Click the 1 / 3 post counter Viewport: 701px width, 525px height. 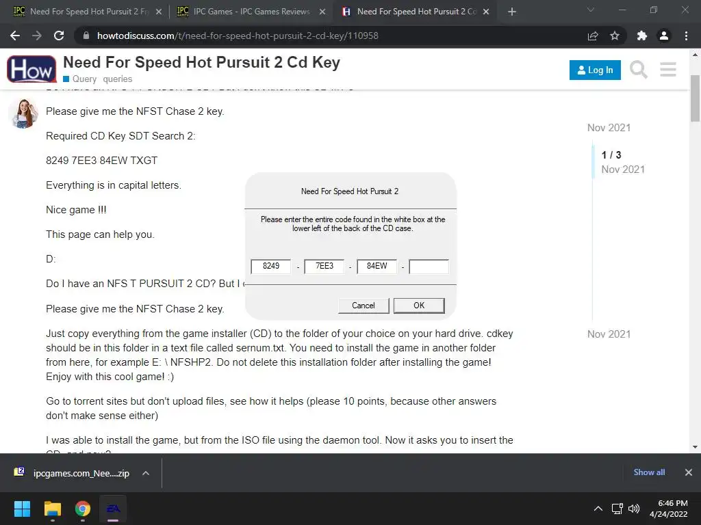pos(611,155)
